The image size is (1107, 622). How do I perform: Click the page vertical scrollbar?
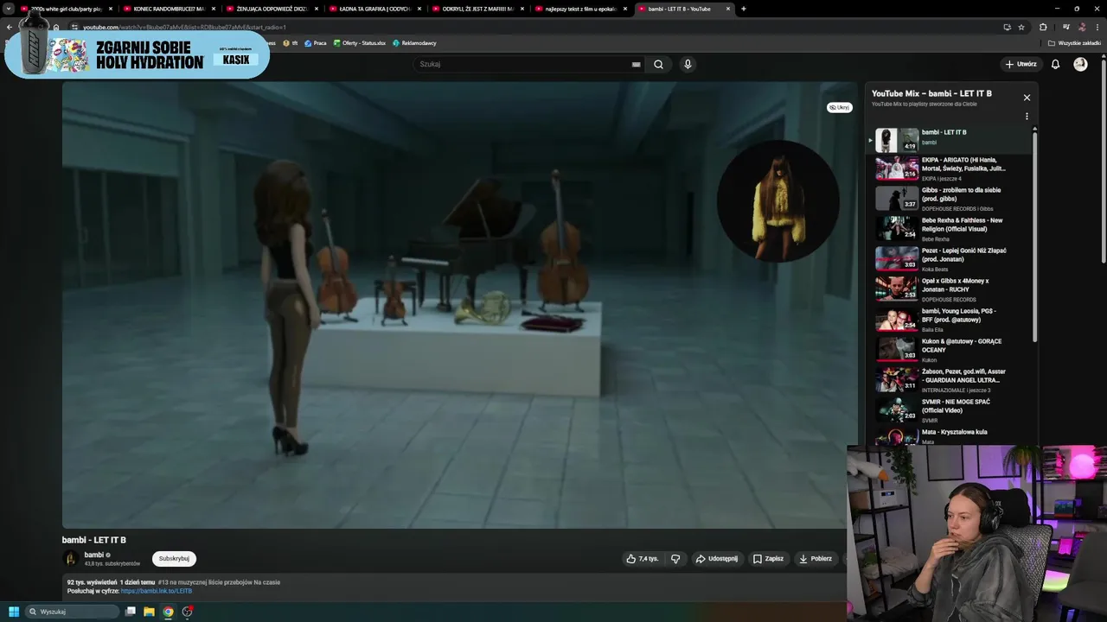(1103, 160)
